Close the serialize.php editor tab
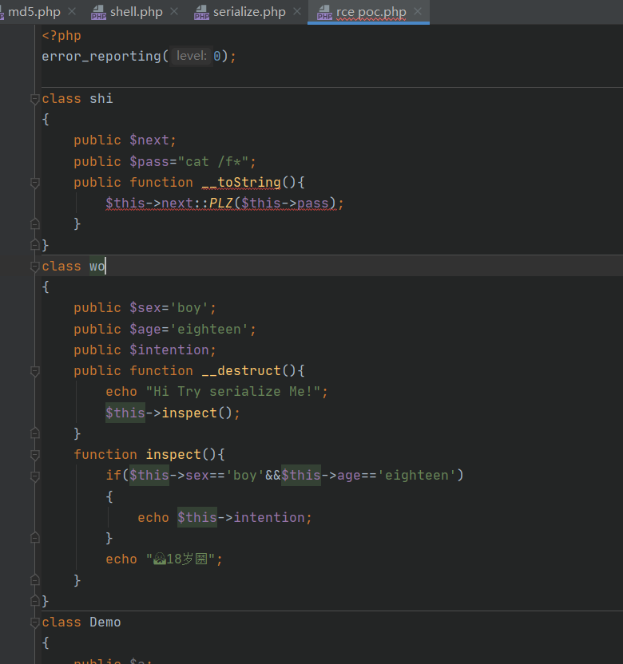This screenshot has height=664, width=623. click(x=297, y=12)
